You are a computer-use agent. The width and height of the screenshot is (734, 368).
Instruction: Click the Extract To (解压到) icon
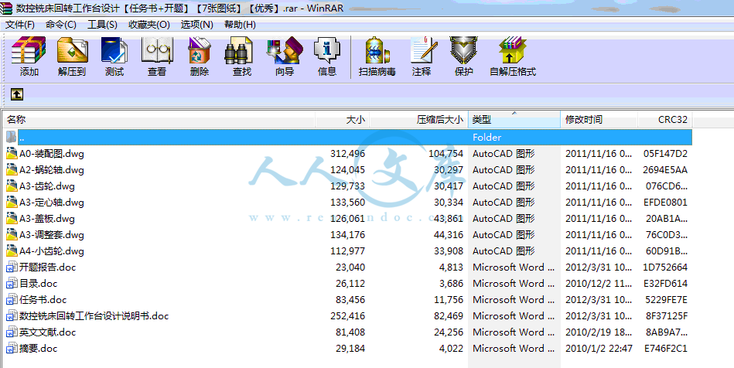[72, 50]
